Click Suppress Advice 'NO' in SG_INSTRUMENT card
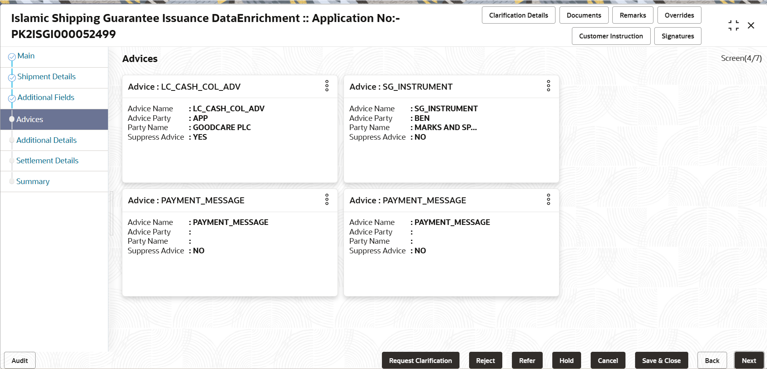The height and width of the screenshot is (369, 767). 420,137
